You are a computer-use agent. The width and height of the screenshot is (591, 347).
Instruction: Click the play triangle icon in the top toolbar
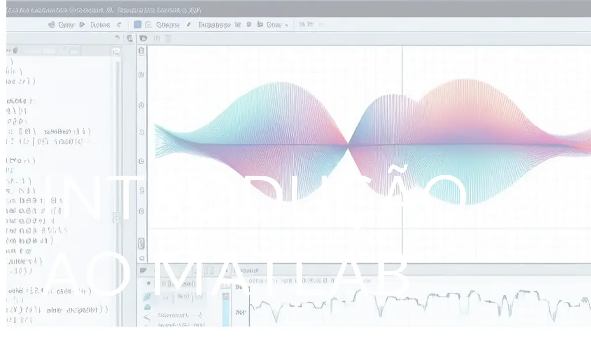click(81, 24)
